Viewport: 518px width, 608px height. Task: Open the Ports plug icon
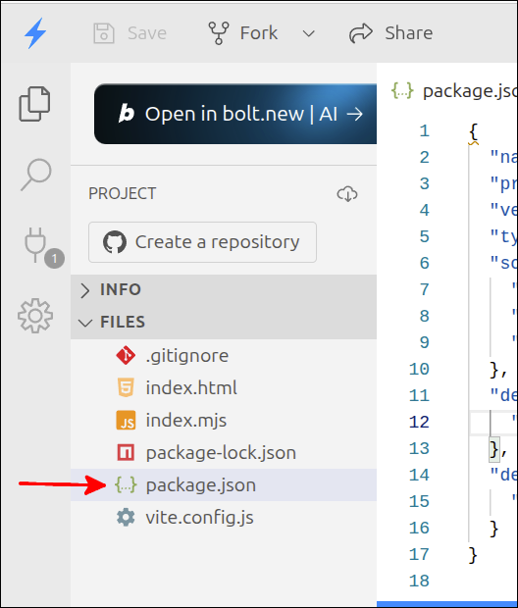pyautogui.click(x=35, y=245)
